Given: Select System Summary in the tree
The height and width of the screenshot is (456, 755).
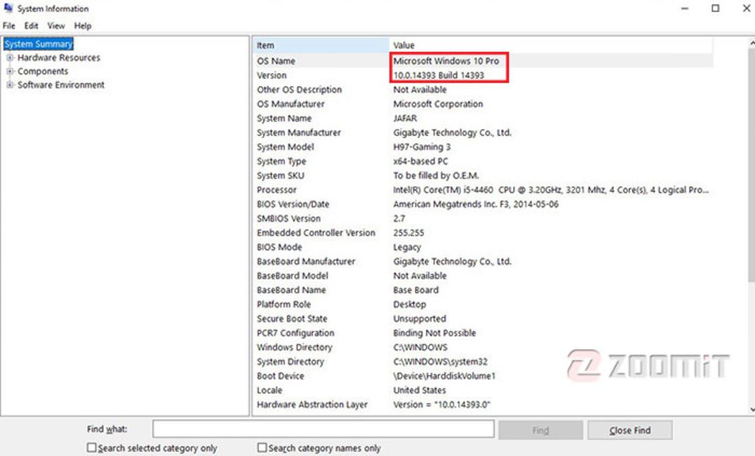Looking at the screenshot, I should (38, 44).
